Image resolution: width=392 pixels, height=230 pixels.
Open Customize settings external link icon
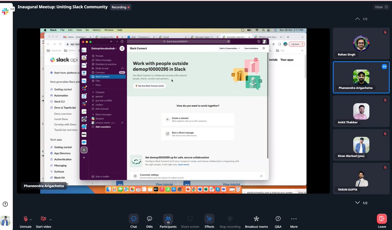[x=261, y=176]
